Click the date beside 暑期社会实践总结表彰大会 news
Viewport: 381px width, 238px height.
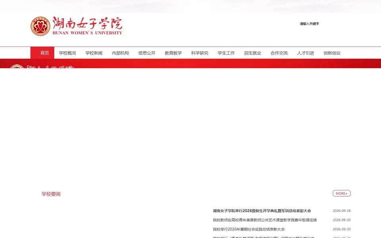[x=342, y=229]
